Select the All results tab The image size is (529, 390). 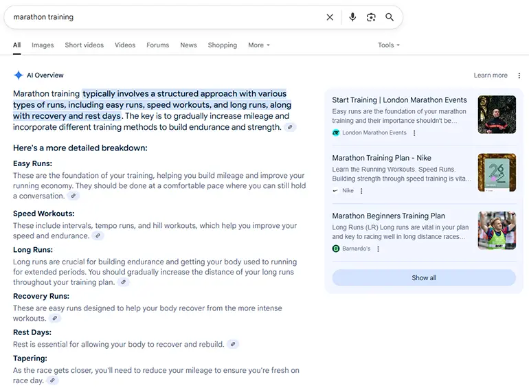tap(17, 45)
